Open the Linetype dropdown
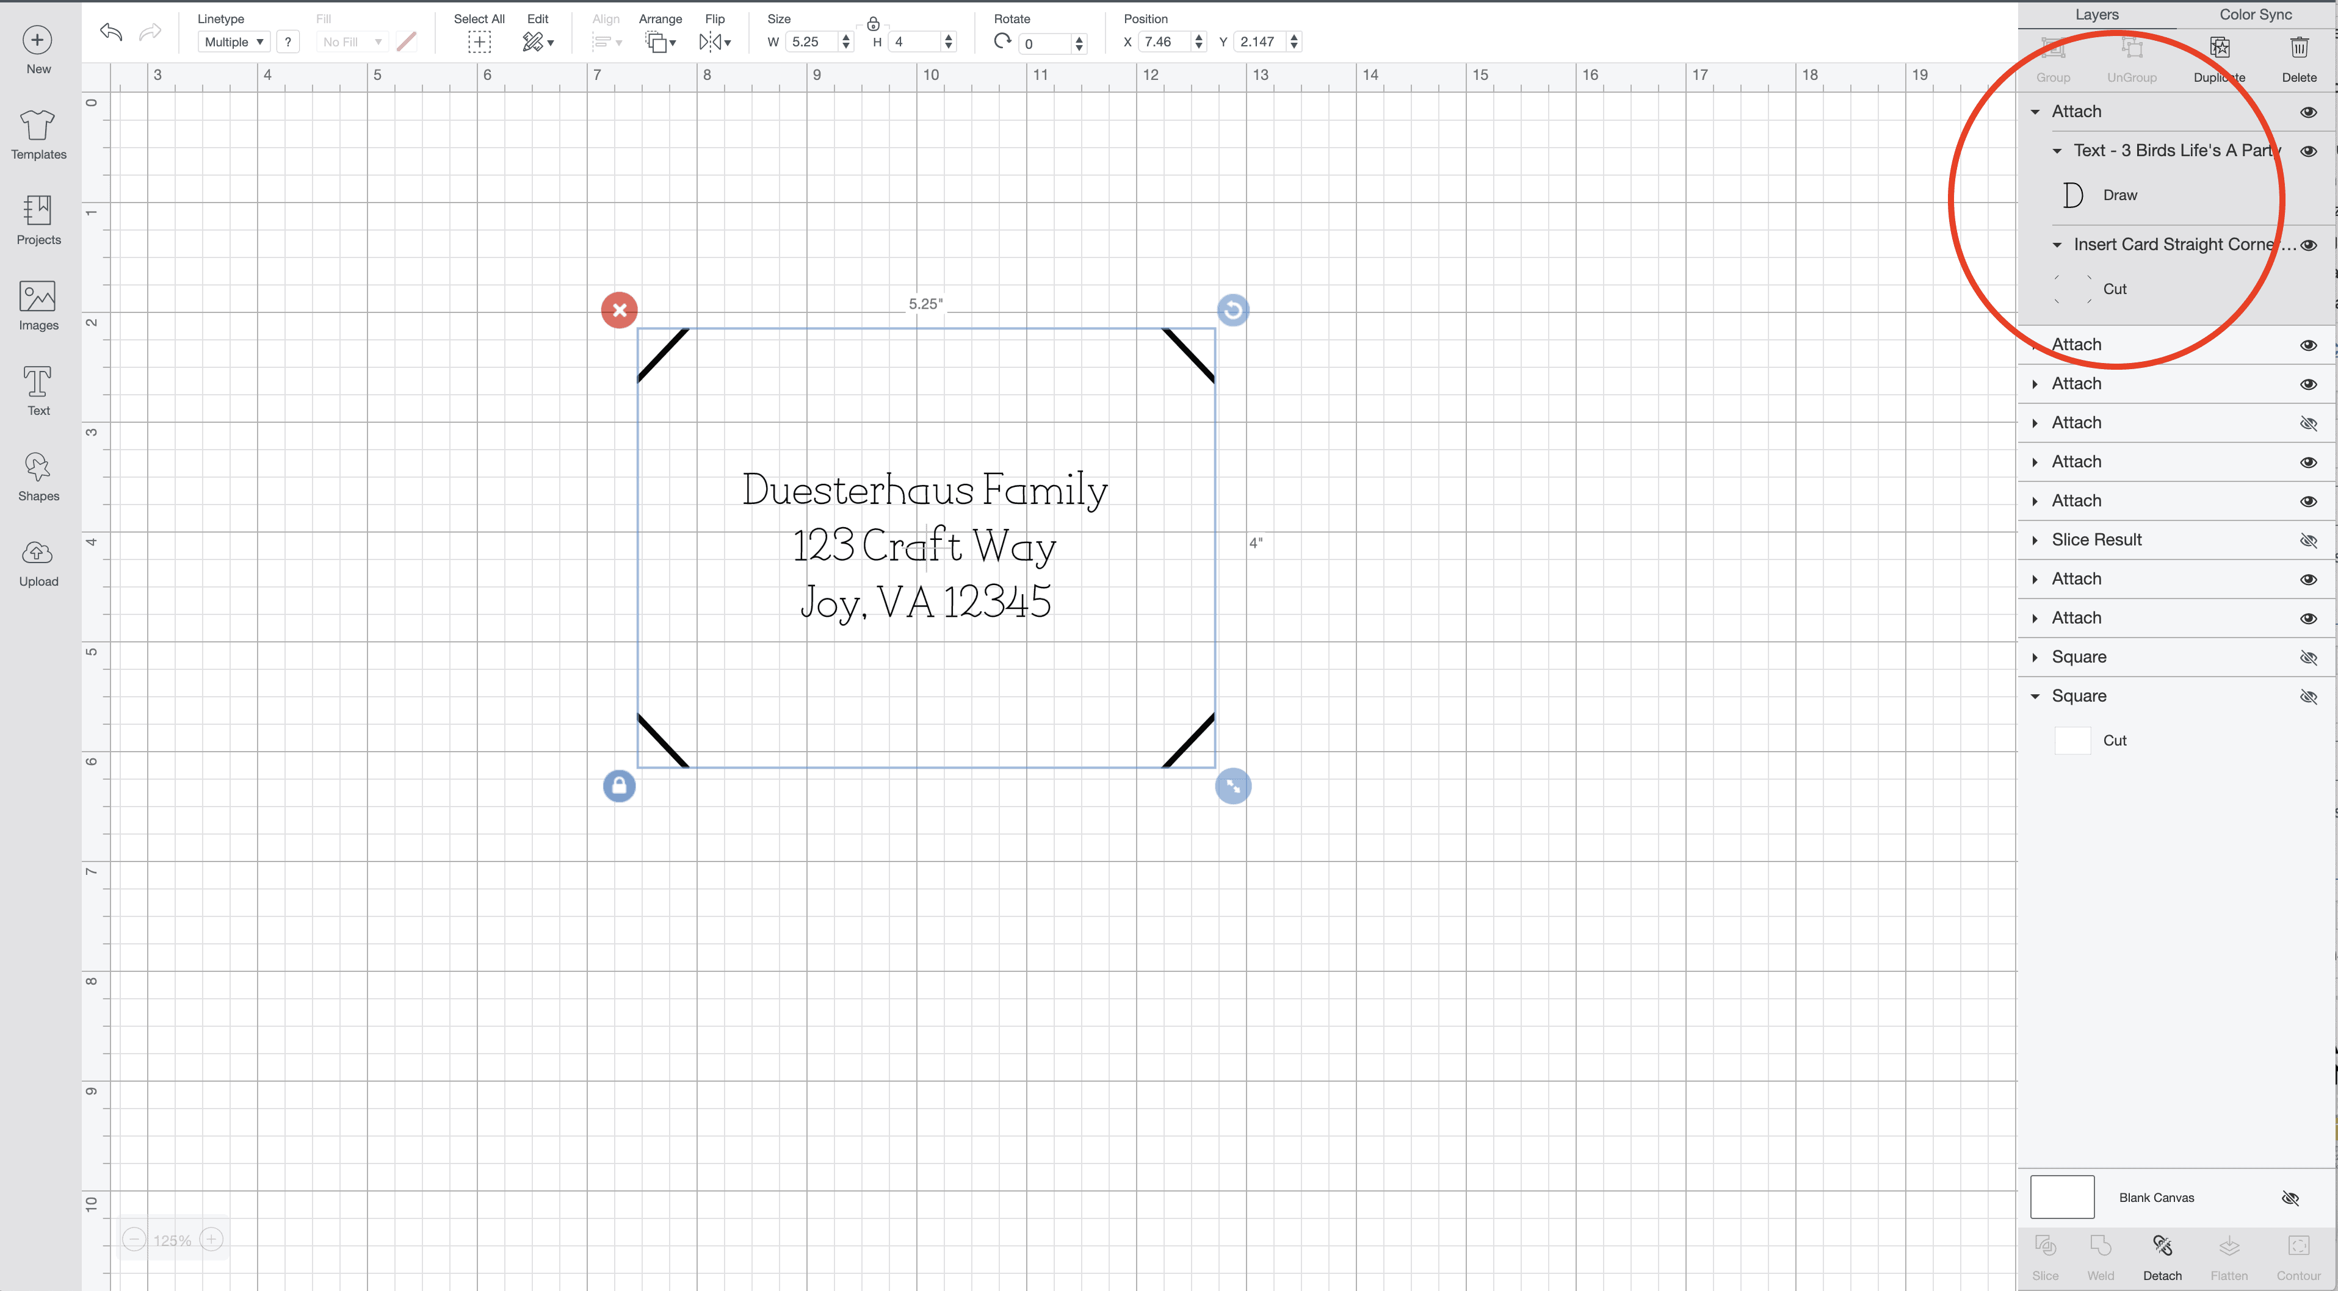The height and width of the screenshot is (1291, 2338). pos(233,41)
